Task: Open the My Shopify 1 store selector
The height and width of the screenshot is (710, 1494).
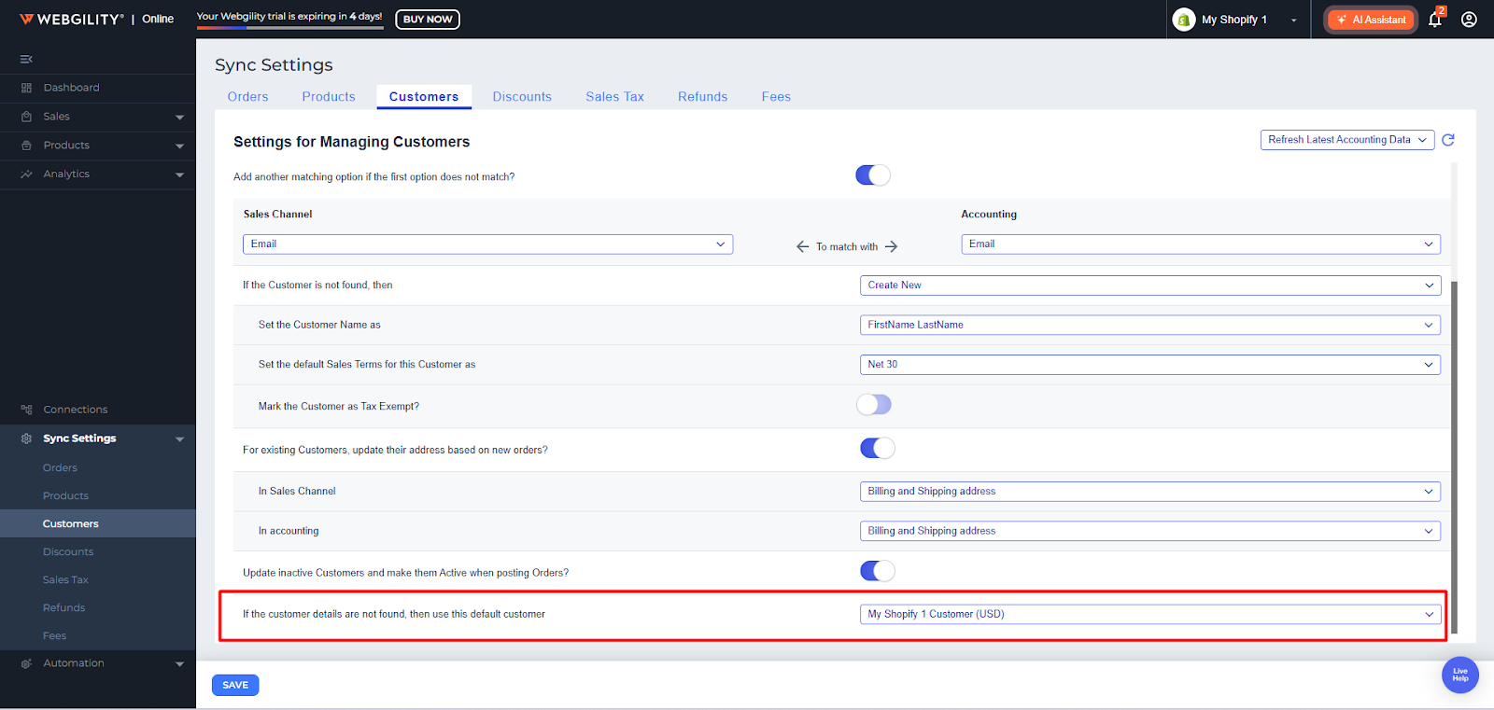Action: [1238, 20]
